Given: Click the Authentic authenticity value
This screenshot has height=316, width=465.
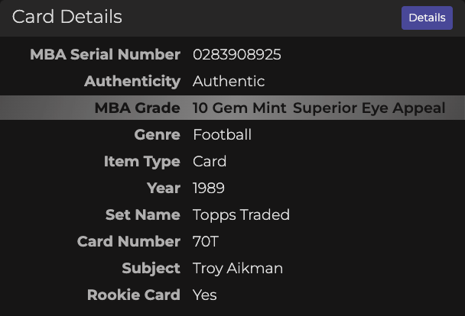Looking at the screenshot, I should 229,82.
